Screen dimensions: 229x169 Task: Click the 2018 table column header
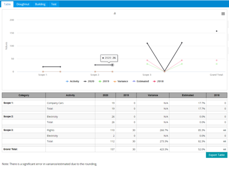coord(217,95)
